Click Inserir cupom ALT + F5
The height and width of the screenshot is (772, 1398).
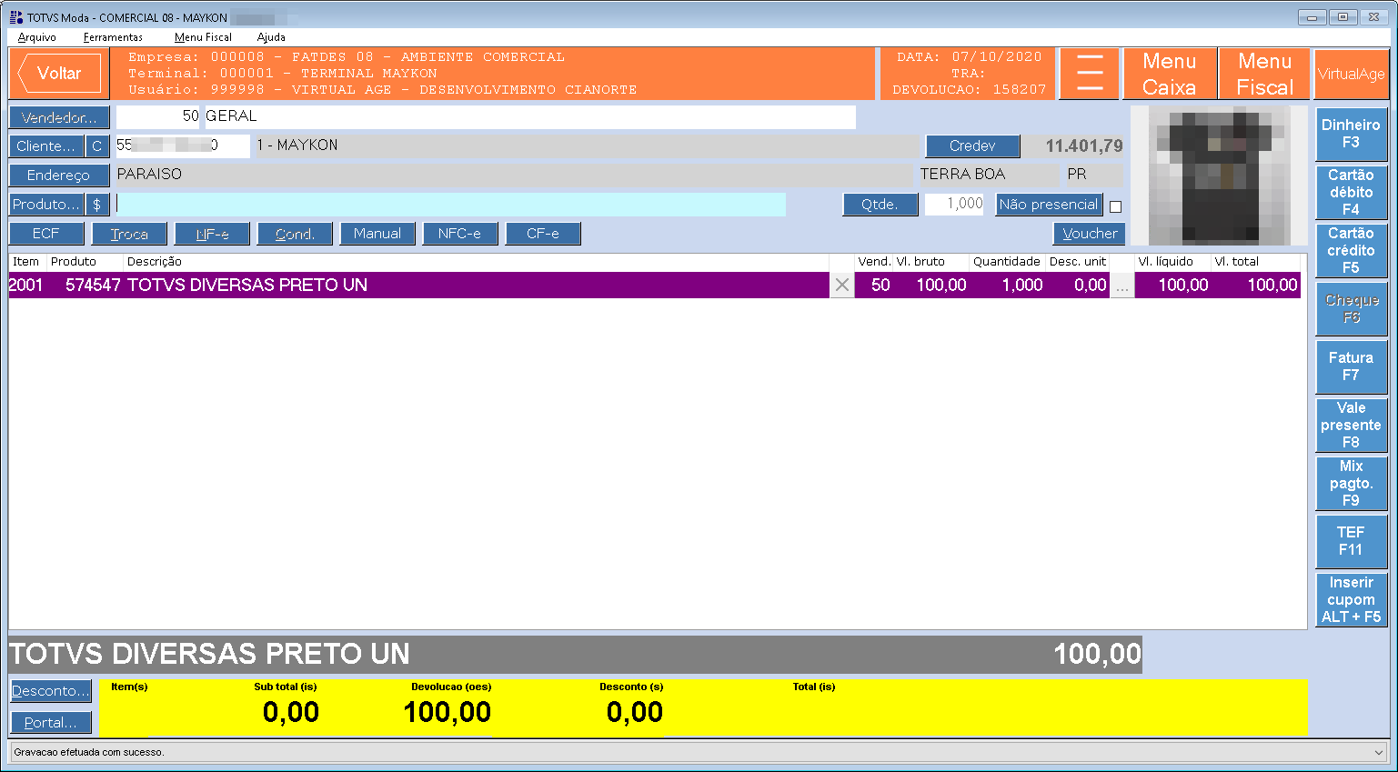[x=1351, y=599]
